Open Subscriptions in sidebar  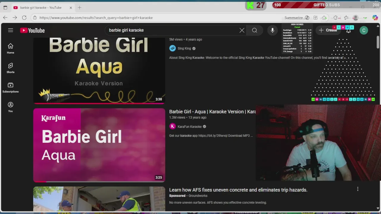click(10, 88)
